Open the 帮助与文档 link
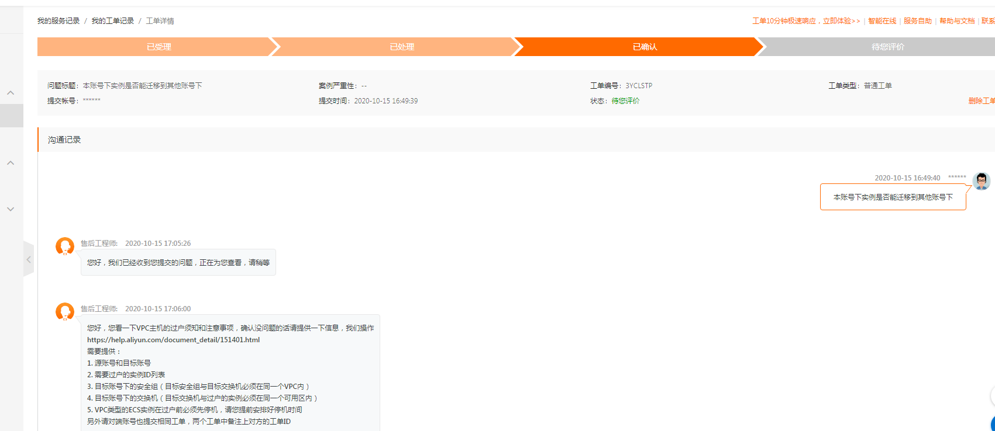The width and height of the screenshot is (995, 431). pyautogui.click(x=956, y=21)
